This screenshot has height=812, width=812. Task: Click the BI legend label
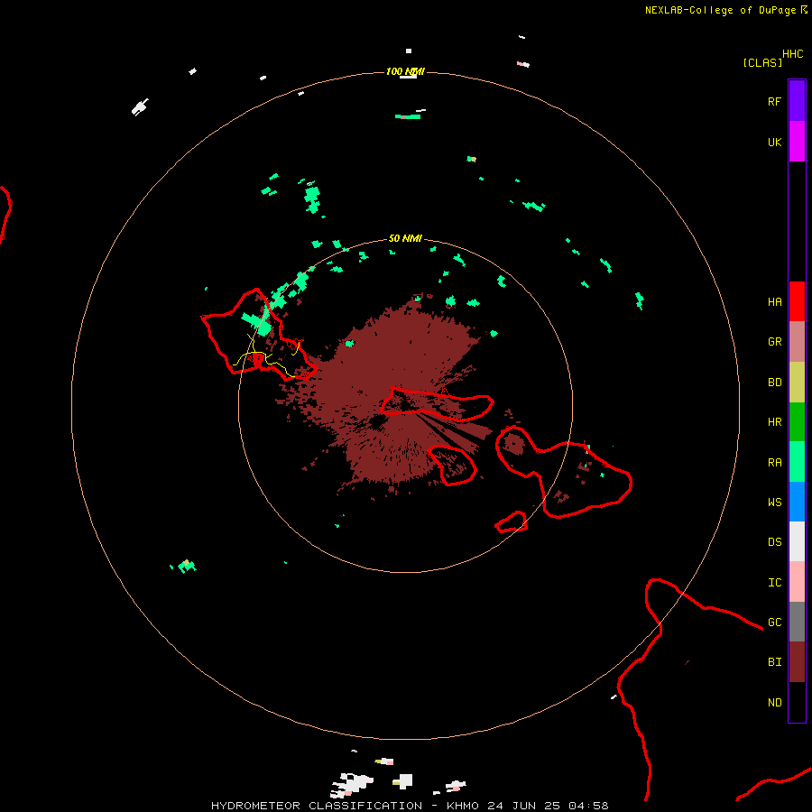click(775, 662)
